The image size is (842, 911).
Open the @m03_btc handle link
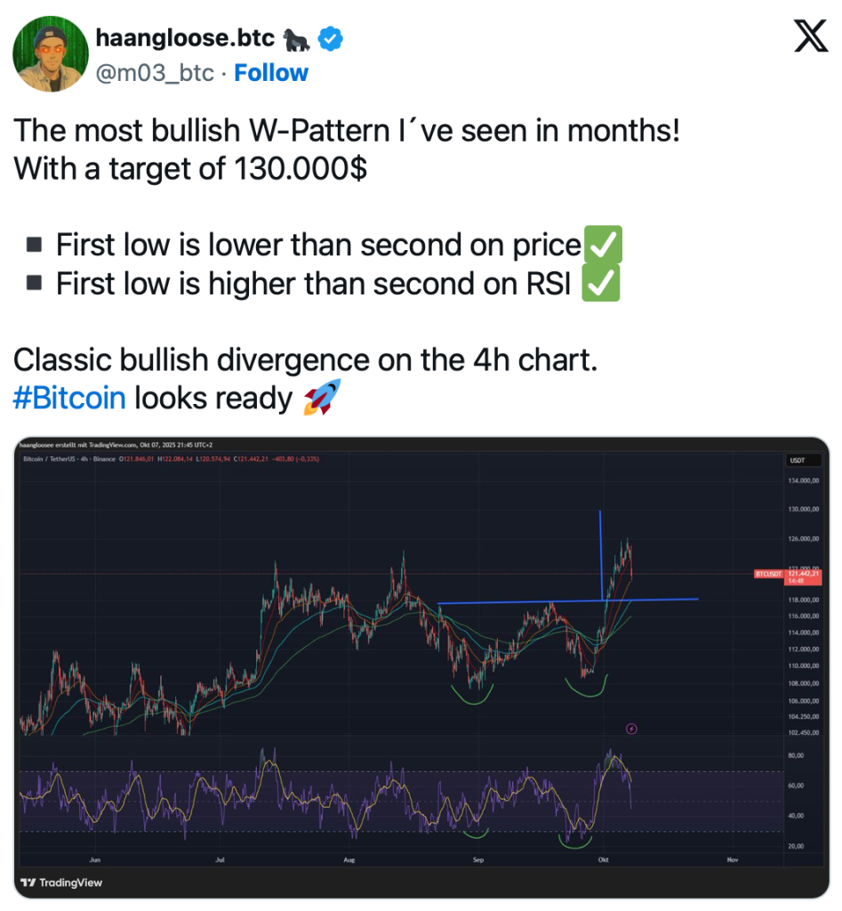[154, 73]
